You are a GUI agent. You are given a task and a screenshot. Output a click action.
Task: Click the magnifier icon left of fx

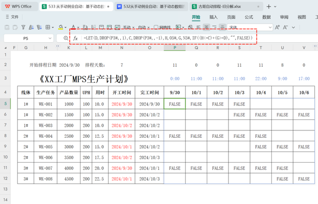tap(66, 38)
